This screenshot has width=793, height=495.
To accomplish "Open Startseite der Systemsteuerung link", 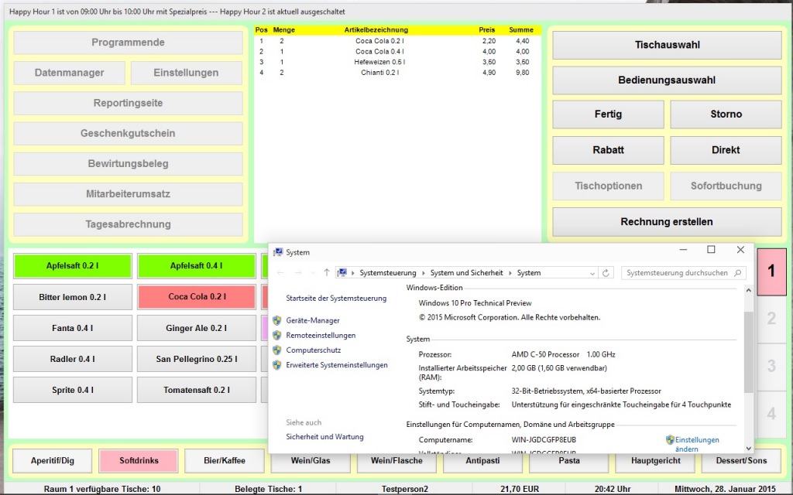I will tap(336, 298).
